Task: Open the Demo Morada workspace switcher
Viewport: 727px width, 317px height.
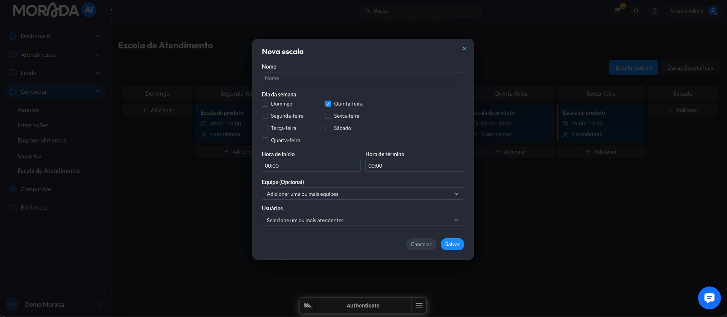Action: [54, 304]
